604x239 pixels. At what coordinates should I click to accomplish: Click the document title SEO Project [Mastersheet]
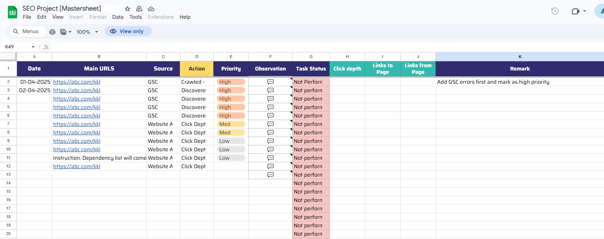62,8
